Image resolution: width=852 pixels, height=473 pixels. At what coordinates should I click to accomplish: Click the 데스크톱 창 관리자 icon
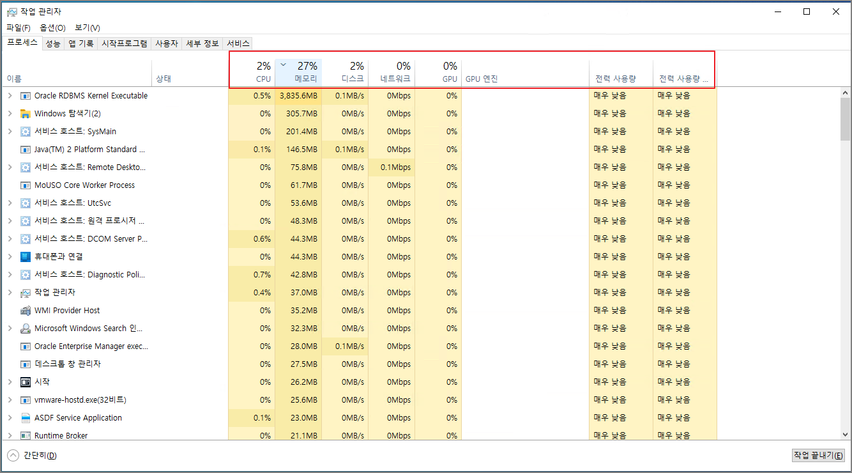(26, 364)
